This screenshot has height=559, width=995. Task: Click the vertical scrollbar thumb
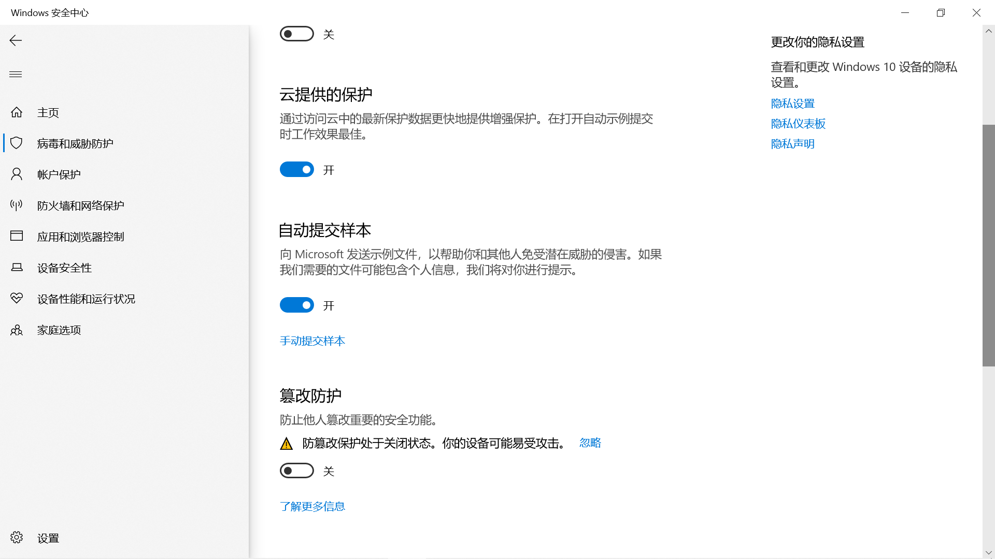click(988, 245)
